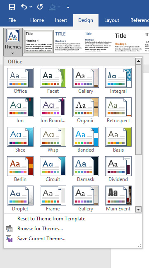Apply the first document formatting style set
The width and height of the screenshot is (149, 268).
[39, 41]
